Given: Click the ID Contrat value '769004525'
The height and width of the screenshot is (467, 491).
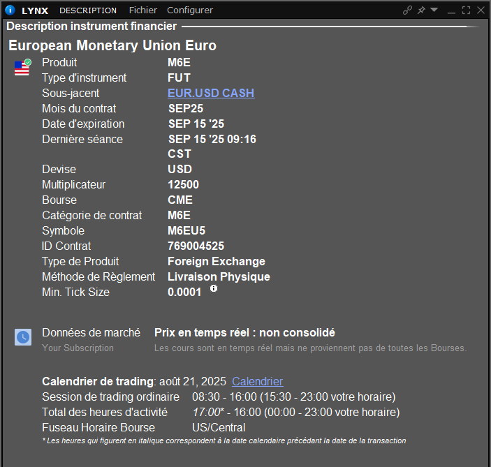Looking at the screenshot, I should [x=196, y=246].
